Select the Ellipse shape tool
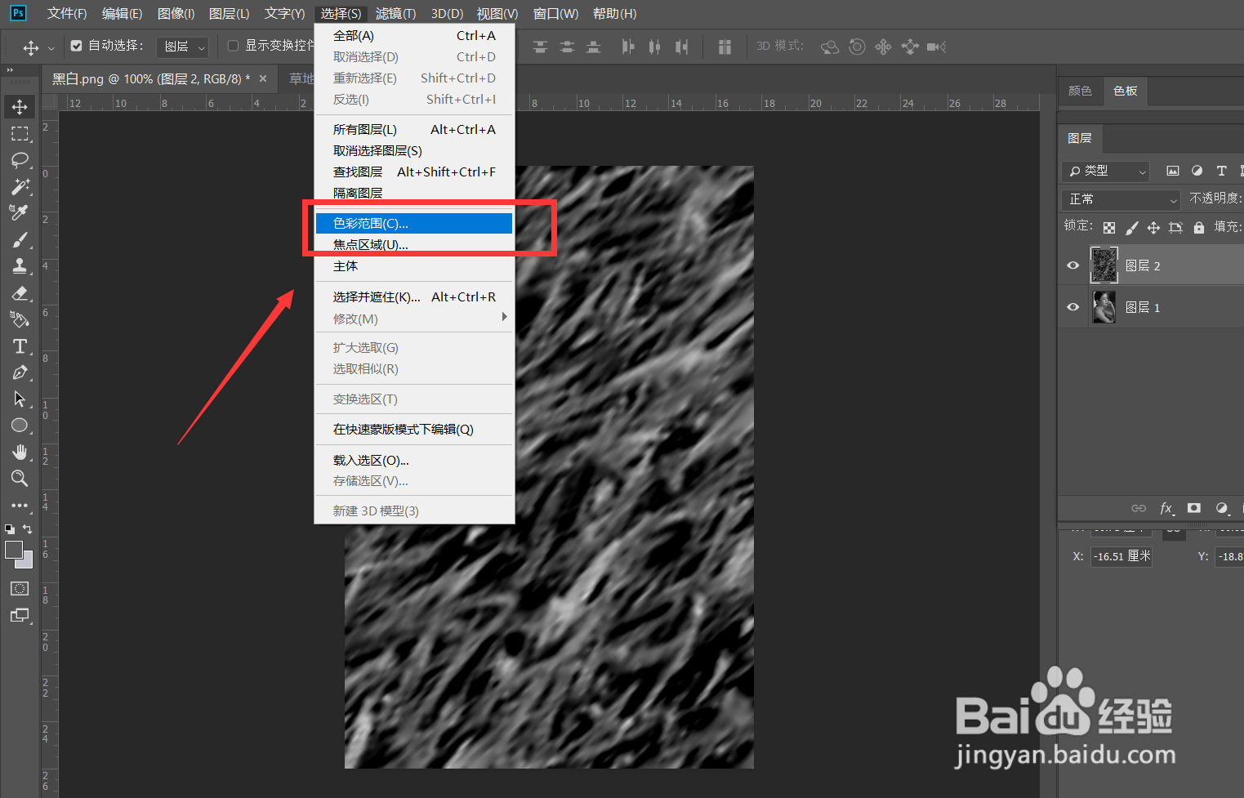Image resolution: width=1244 pixels, height=798 pixels. pyautogui.click(x=20, y=426)
